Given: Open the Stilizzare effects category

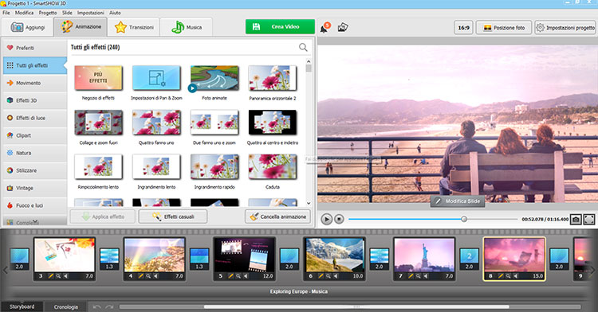Looking at the screenshot, I should (35, 170).
